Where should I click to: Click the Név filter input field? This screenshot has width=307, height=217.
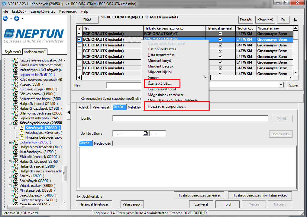coord(124,85)
